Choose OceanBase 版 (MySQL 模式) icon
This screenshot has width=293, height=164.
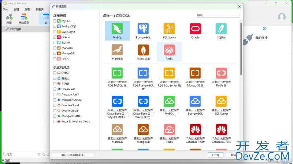(117, 101)
